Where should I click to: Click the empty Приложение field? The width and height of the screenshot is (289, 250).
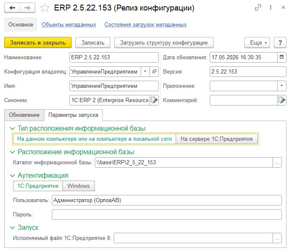[244, 86]
